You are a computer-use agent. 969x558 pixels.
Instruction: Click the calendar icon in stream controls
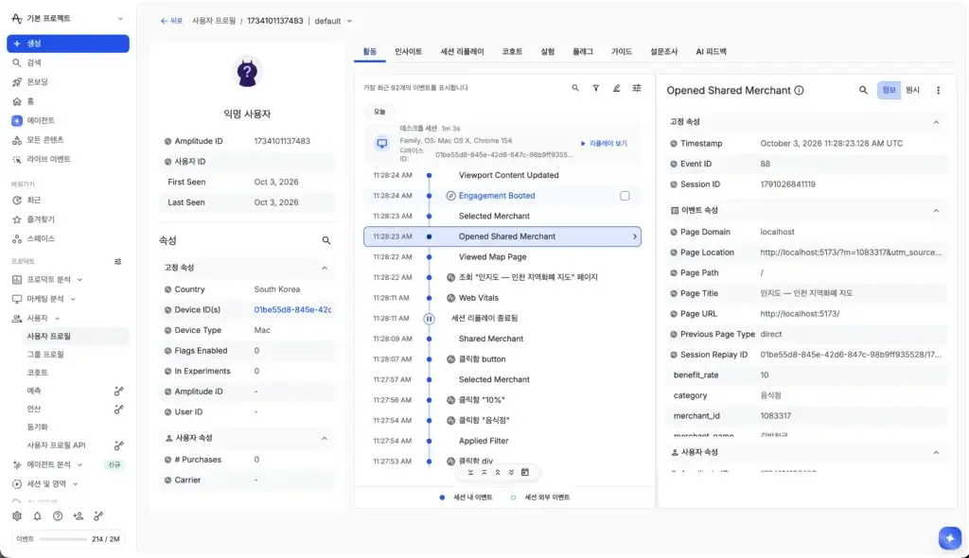tap(524, 472)
